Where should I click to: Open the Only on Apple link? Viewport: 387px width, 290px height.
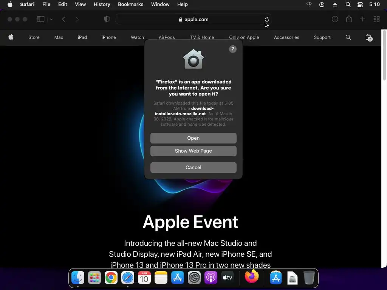tap(244, 37)
